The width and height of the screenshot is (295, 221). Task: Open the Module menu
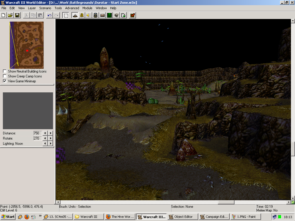pos(87,8)
